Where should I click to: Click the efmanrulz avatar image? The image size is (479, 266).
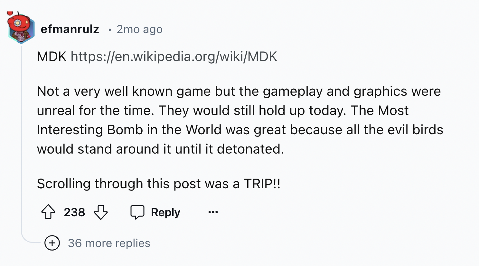pyautogui.click(x=21, y=29)
